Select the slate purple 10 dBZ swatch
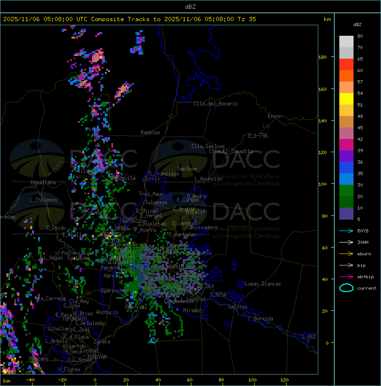The height and width of the screenshot is (386, 381). (346, 214)
